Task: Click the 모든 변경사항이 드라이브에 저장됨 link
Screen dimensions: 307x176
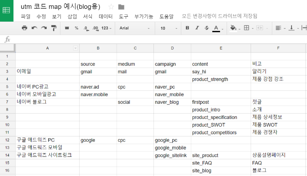Action: [220, 16]
